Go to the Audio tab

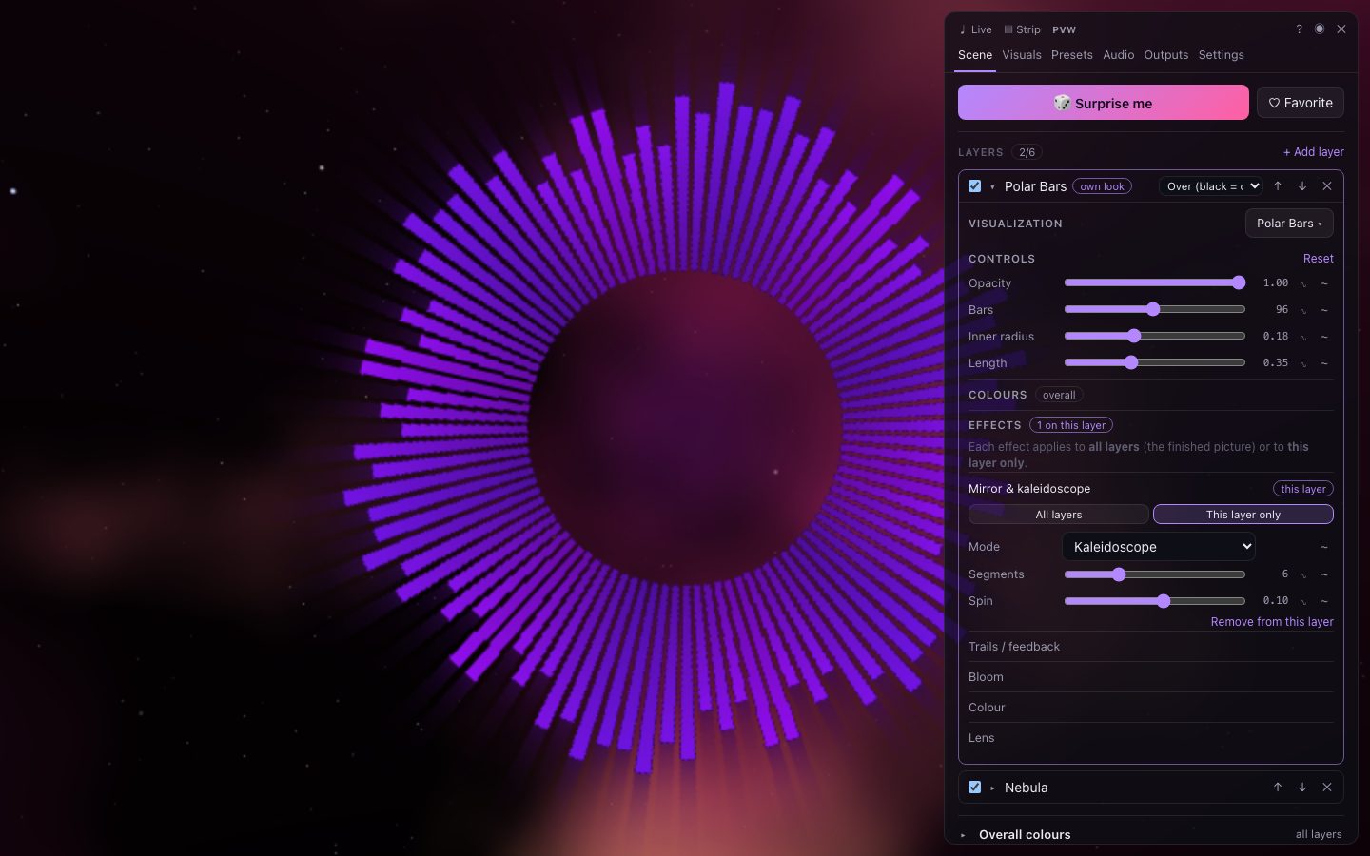[1119, 55]
